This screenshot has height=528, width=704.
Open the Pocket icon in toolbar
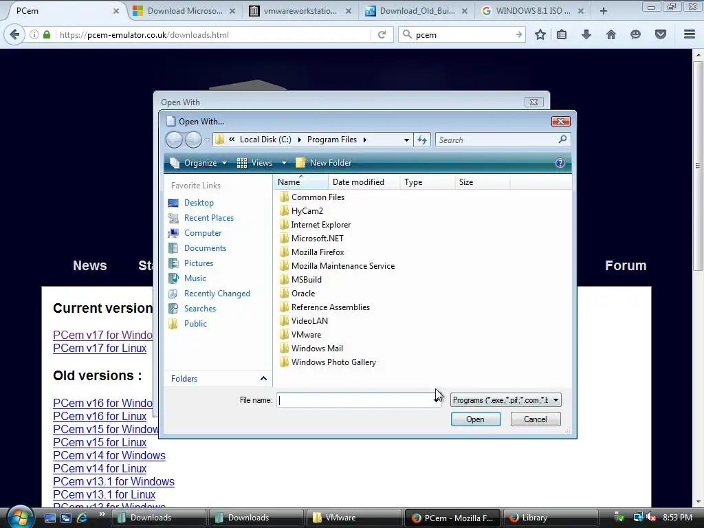click(660, 34)
